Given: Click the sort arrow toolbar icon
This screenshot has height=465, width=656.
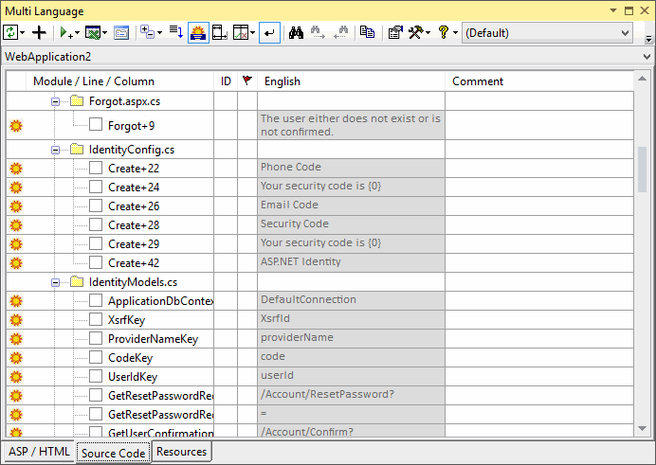Looking at the screenshot, I should pyautogui.click(x=176, y=32).
